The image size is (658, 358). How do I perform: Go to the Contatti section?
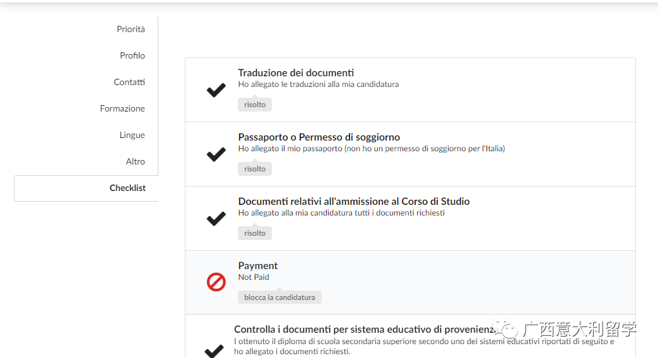[x=129, y=82]
